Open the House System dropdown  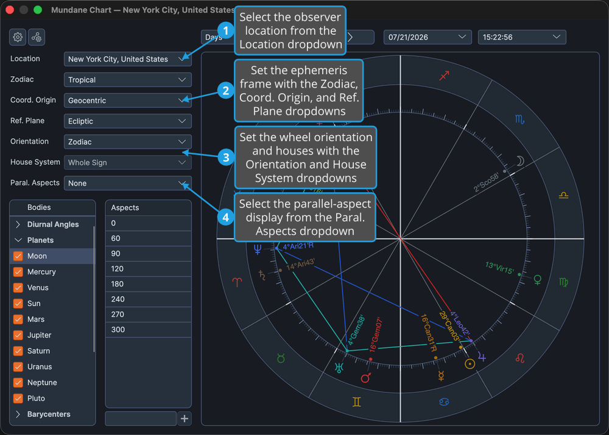coord(128,162)
